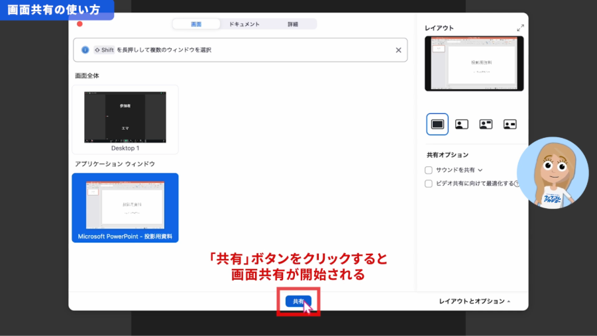Click the blue info icon in hint banner
Viewport: 597px width, 336px height.
point(85,50)
